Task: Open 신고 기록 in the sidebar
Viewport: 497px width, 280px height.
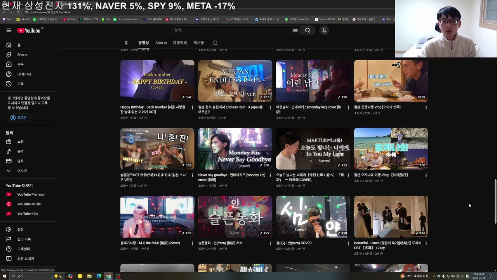Action: tap(28, 239)
